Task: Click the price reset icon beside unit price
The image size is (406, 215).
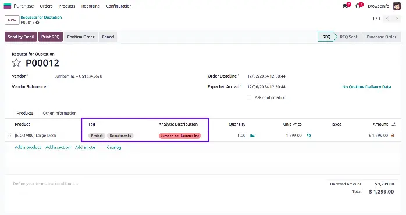Action: point(309,136)
